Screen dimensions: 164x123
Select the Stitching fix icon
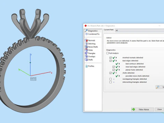(86, 43)
